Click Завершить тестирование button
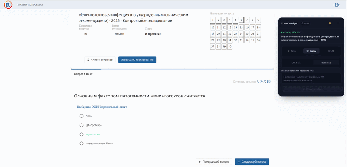The height and width of the screenshot is (167, 347). [x=137, y=60]
